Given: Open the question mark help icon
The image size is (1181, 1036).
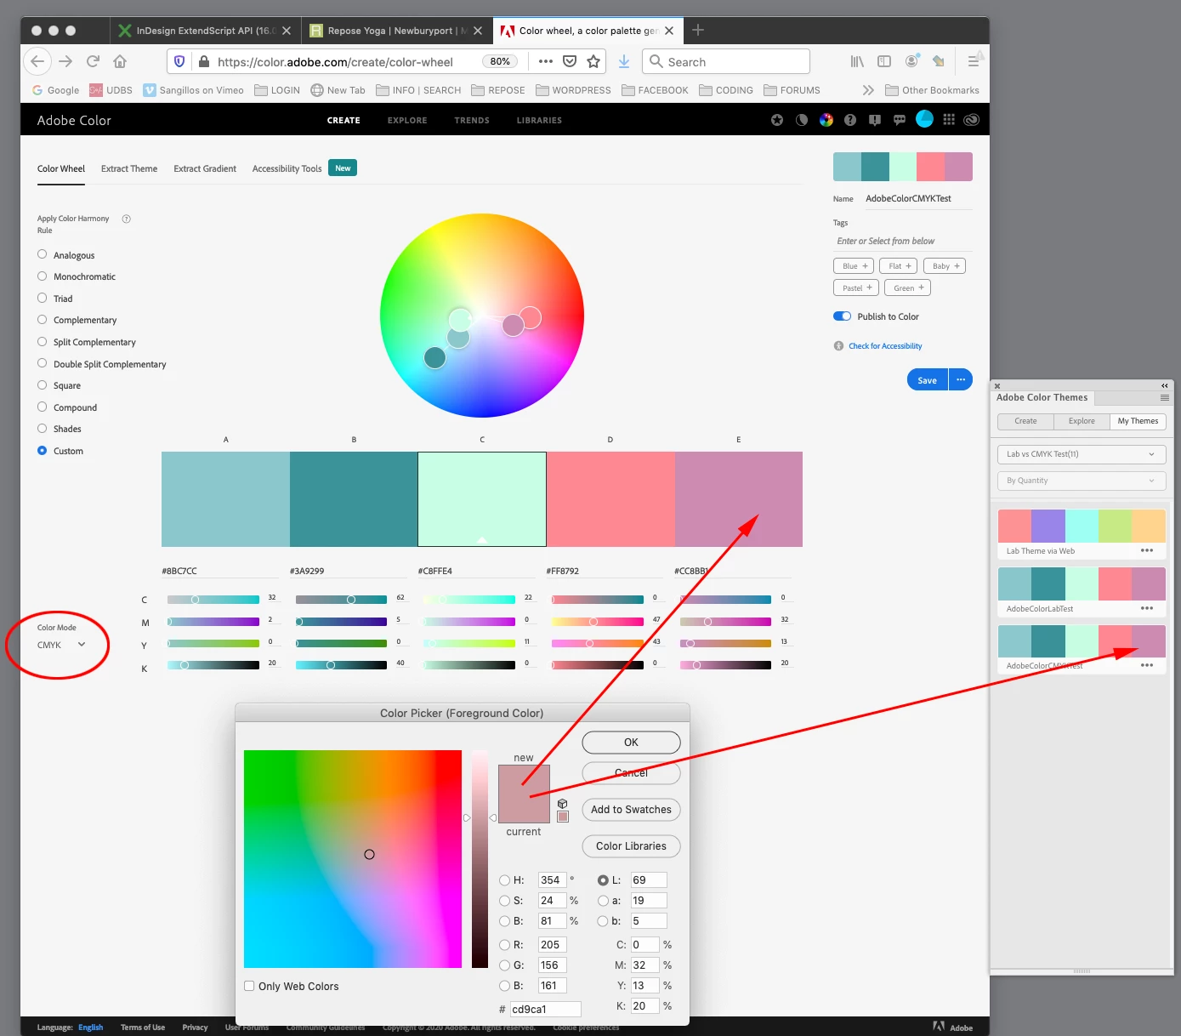Looking at the screenshot, I should [850, 120].
